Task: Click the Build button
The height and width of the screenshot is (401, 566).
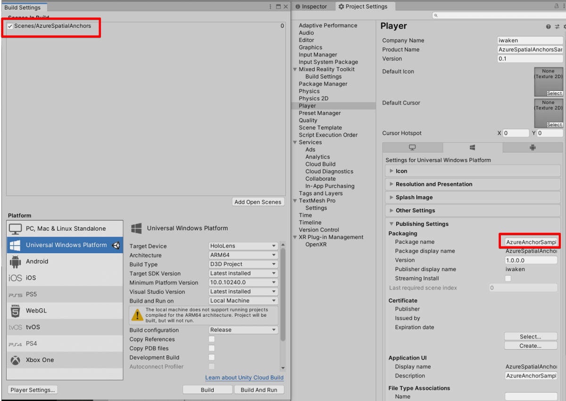Action: [x=207, y=390]
